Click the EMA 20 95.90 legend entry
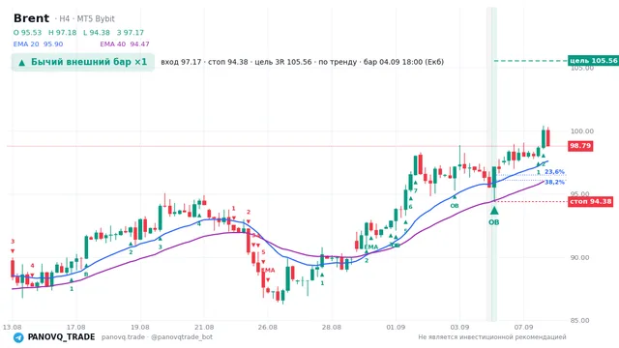 tap(38, 44)
